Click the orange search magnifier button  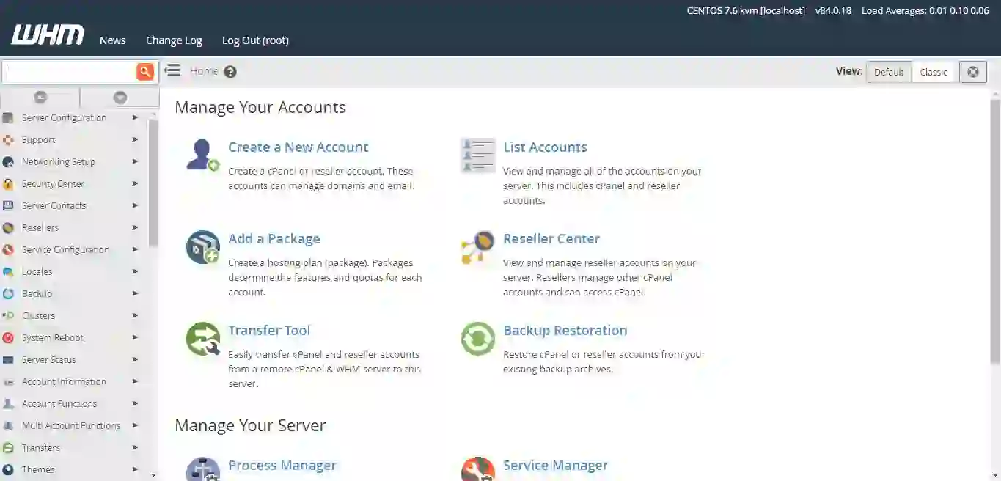(145, 71)
